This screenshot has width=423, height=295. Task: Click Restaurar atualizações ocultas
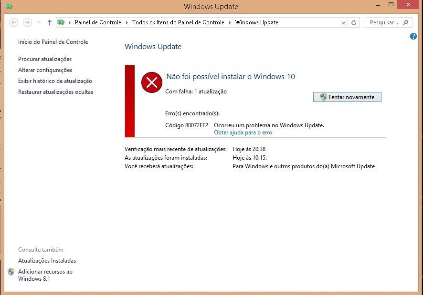[55, 92]
